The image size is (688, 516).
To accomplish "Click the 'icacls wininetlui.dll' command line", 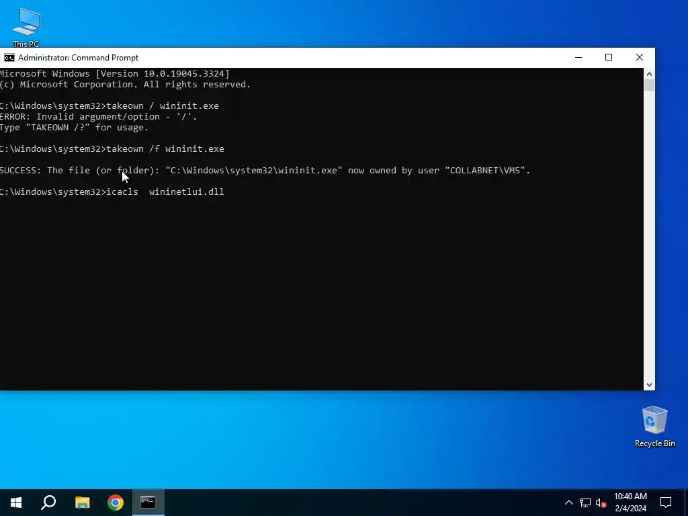I will click(x=112, y=191).
